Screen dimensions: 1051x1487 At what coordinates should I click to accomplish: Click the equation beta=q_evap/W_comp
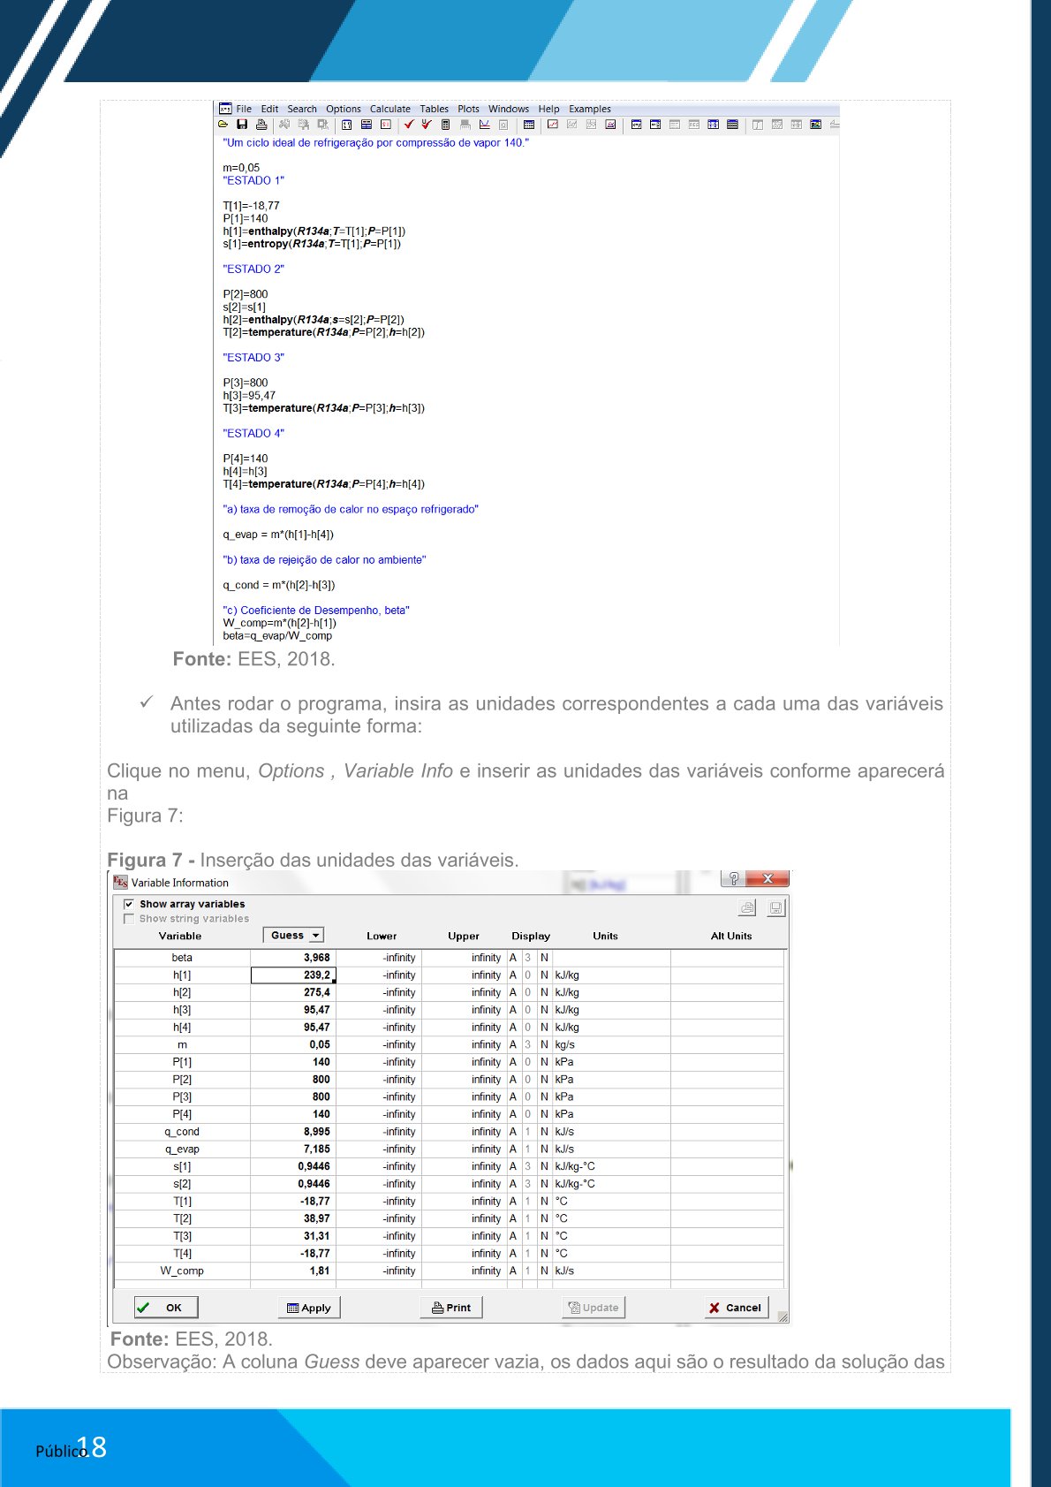277,636
